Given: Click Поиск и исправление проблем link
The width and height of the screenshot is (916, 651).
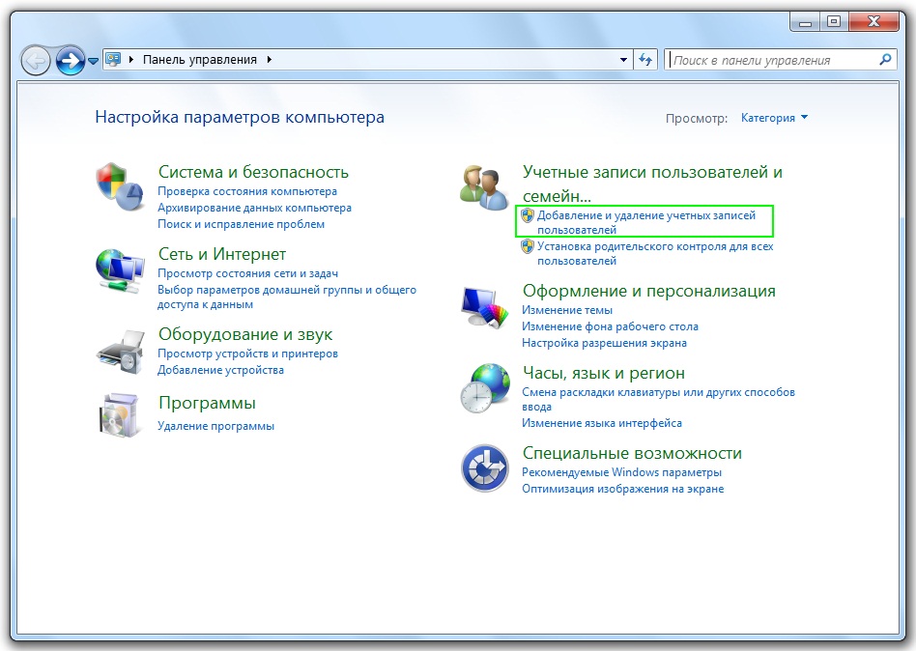Looking at the screenshot, I should coord(242,224).
